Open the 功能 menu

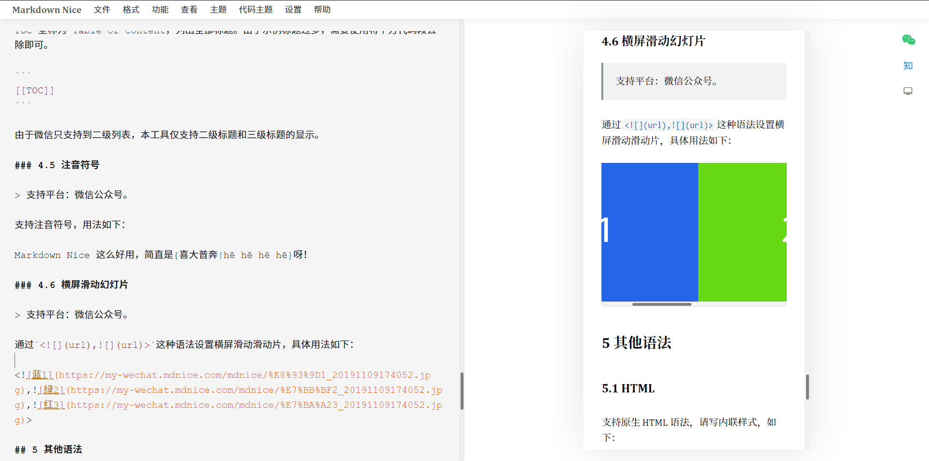160,10
